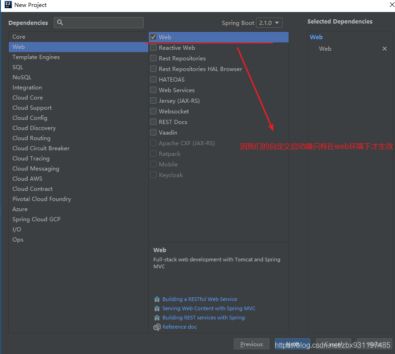Select the Cloud Messaging category

coord(78,168)
